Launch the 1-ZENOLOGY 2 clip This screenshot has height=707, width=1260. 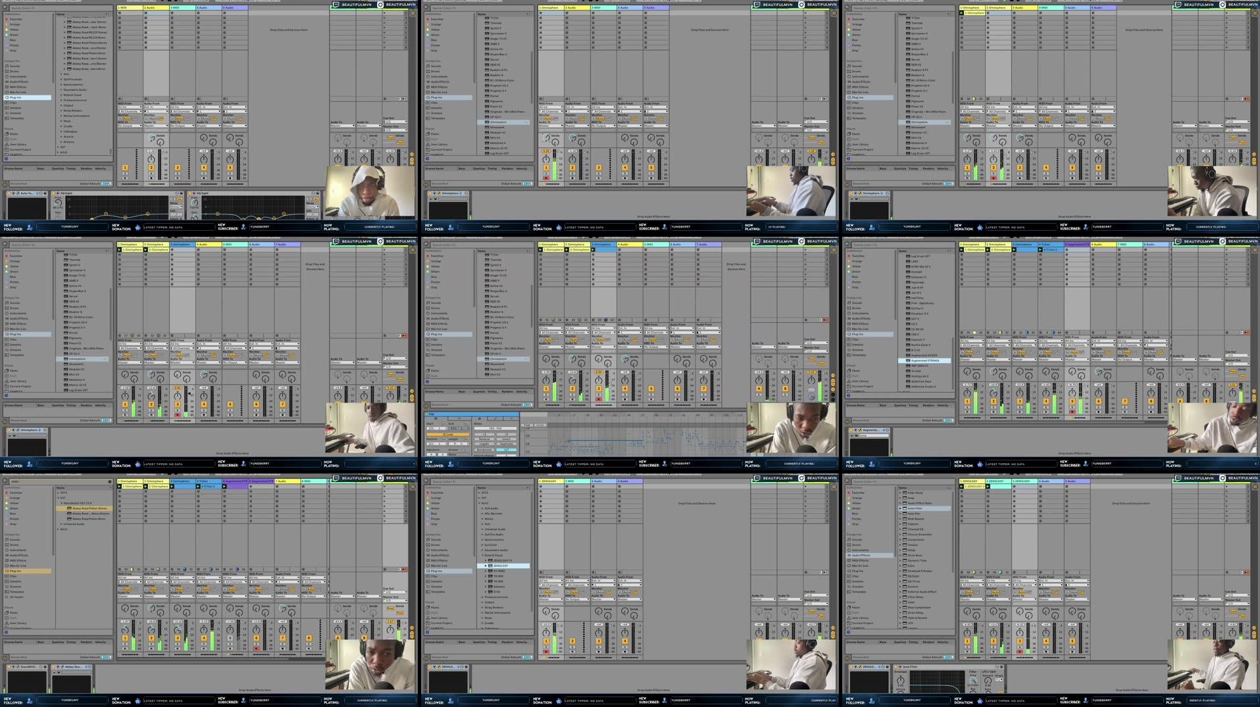[x=961, y=487]
